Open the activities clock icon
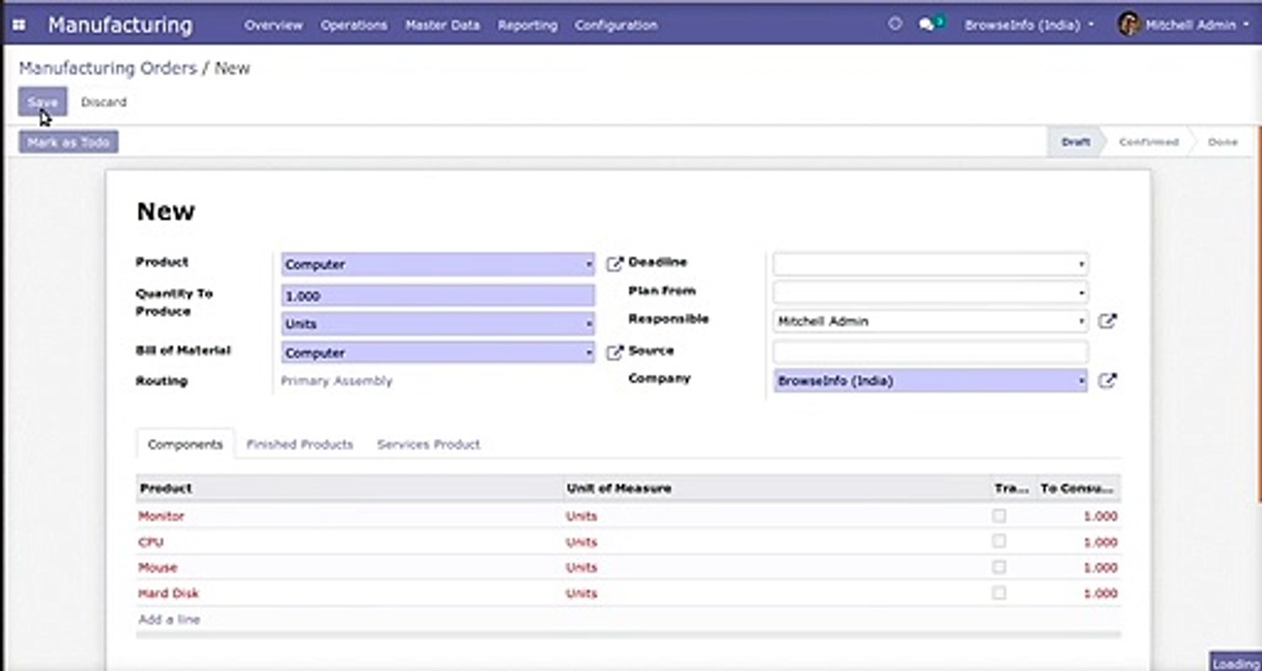The image size is (1262, 671). tap(895, 25)
